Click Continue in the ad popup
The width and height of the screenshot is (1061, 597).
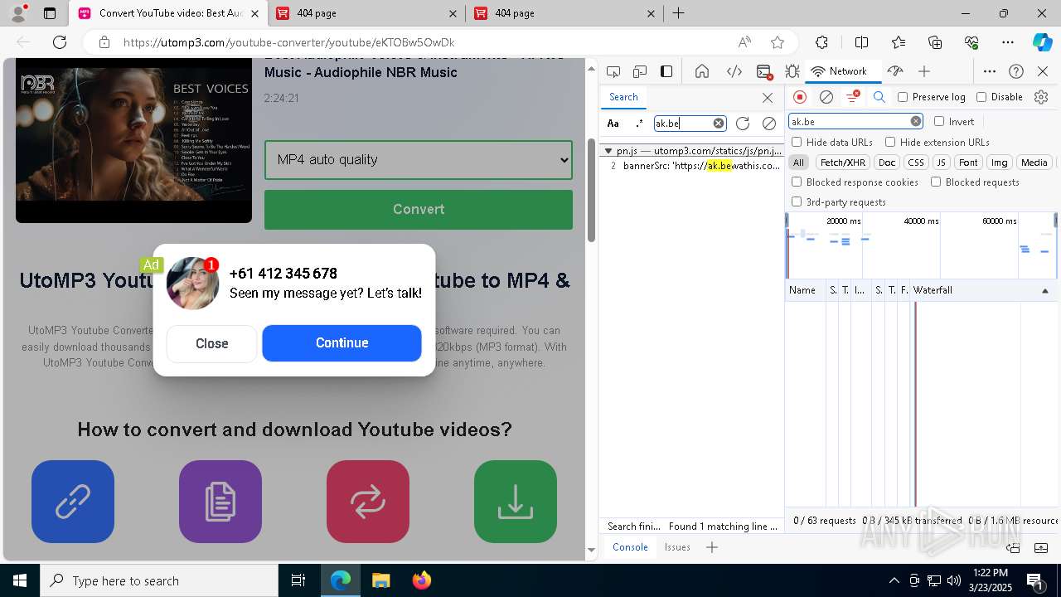click(x=342, y=343)
